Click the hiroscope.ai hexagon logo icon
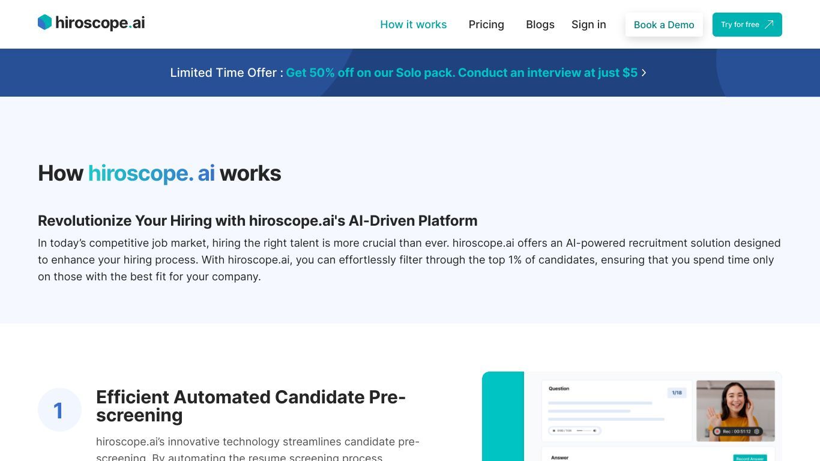The image size is (820, 461). [x=45, y=23]
